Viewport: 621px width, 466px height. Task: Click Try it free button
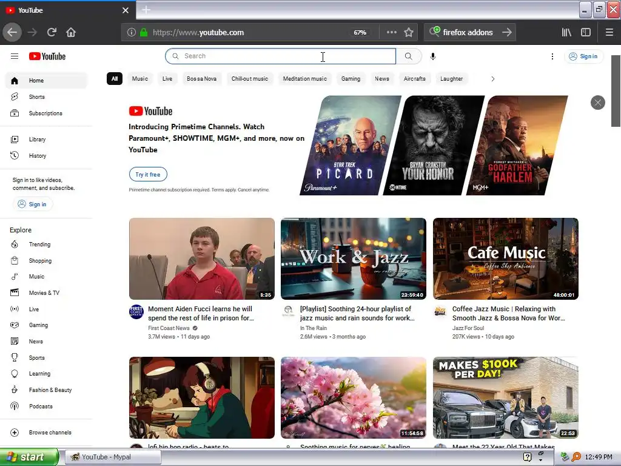tap(148, 174)
